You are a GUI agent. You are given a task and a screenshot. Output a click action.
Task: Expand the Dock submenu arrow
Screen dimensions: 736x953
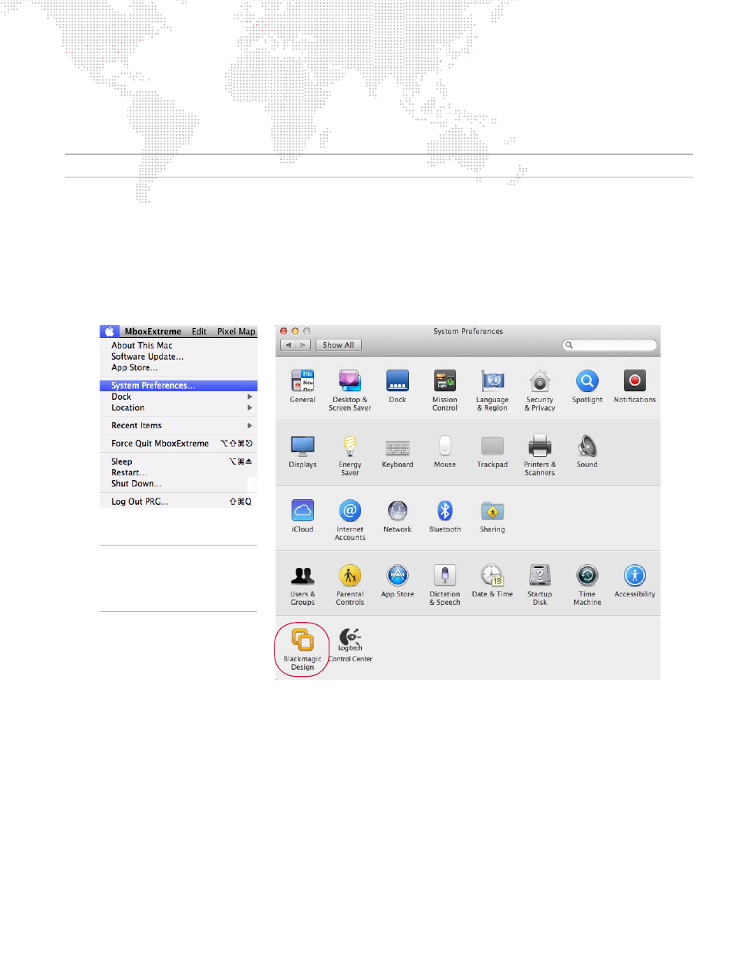tap(249, 397)
